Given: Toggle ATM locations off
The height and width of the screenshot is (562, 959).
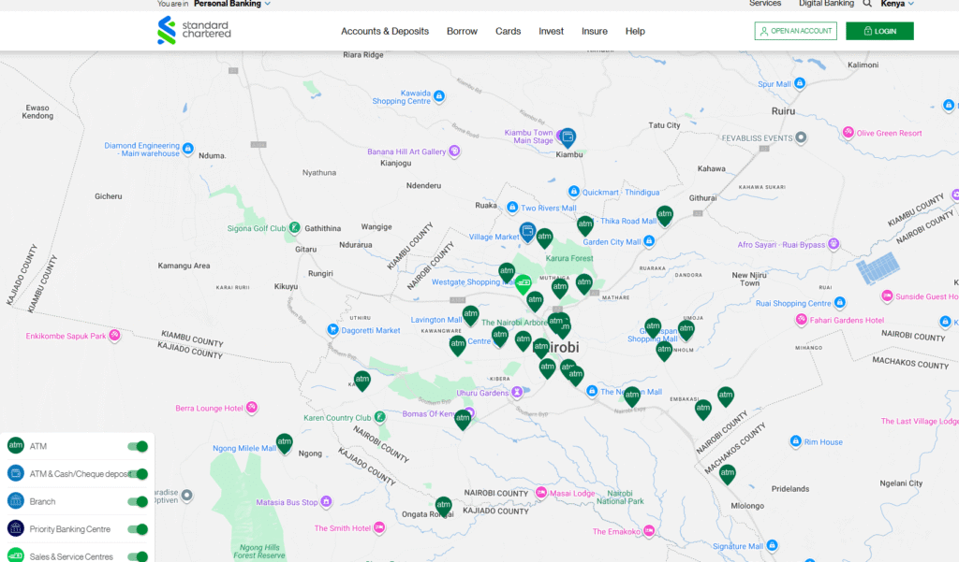Looking at the screenshot, I should pos(138,447).
